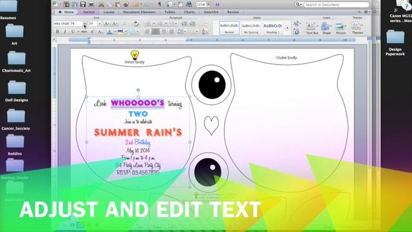This screenshot has width=412, height=232.
Task: Click the Cut scissors icon
Action: click(x=101, y=5)
